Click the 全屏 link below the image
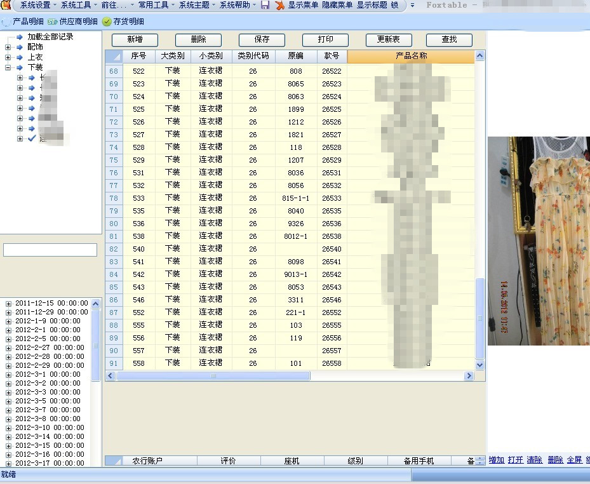590x484 pixels. [x=574, y=460]
